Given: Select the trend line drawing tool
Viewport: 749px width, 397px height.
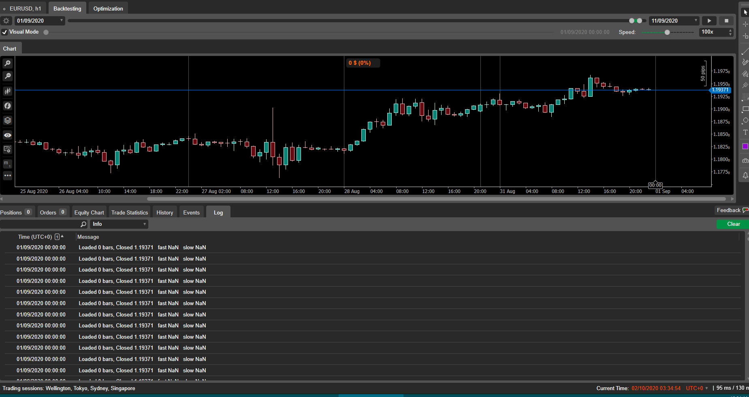Looking at the screenshot, I should [x=745, y=51].
